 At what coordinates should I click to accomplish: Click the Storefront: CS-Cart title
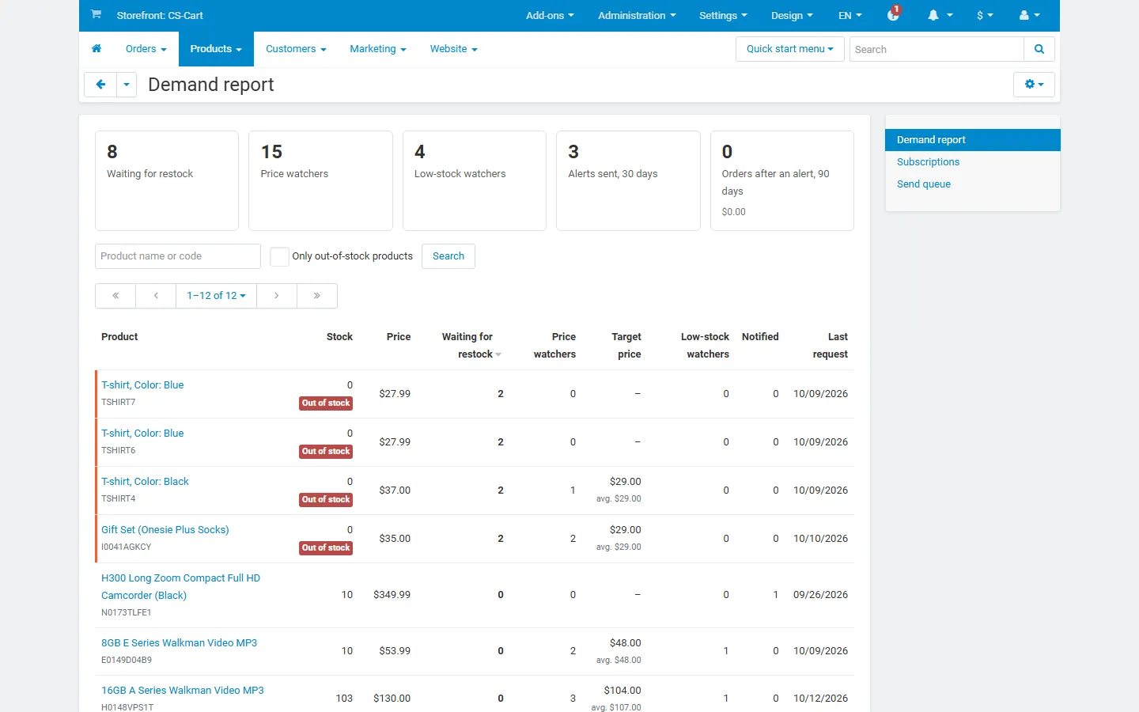click(x=160, y=15)
